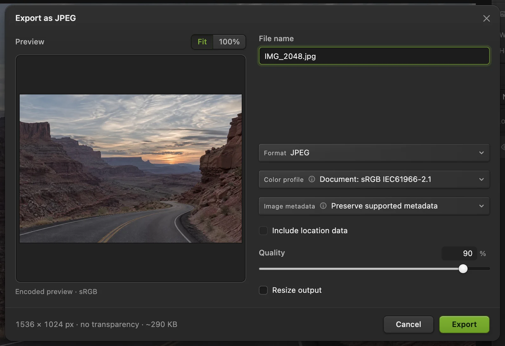Close the Export as JPEG dialog
This screenshot has height=346, width=505.
point(486,18)
